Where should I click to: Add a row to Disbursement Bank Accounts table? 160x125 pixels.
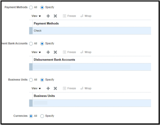48,52
